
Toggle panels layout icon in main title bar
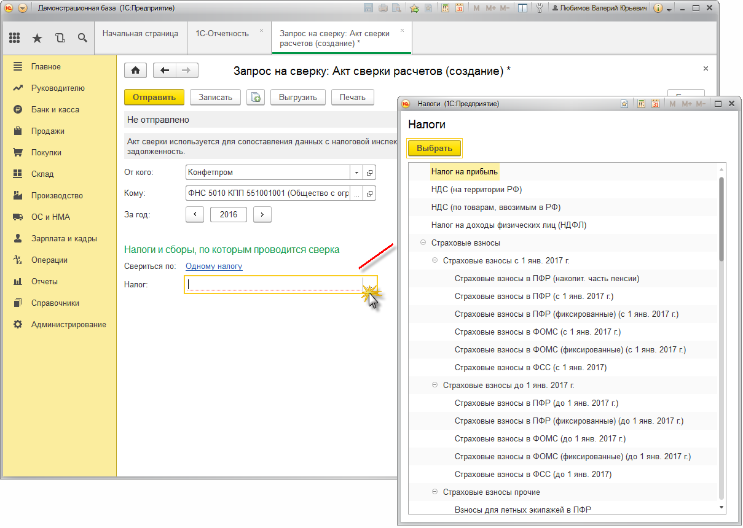coord(522,9)
